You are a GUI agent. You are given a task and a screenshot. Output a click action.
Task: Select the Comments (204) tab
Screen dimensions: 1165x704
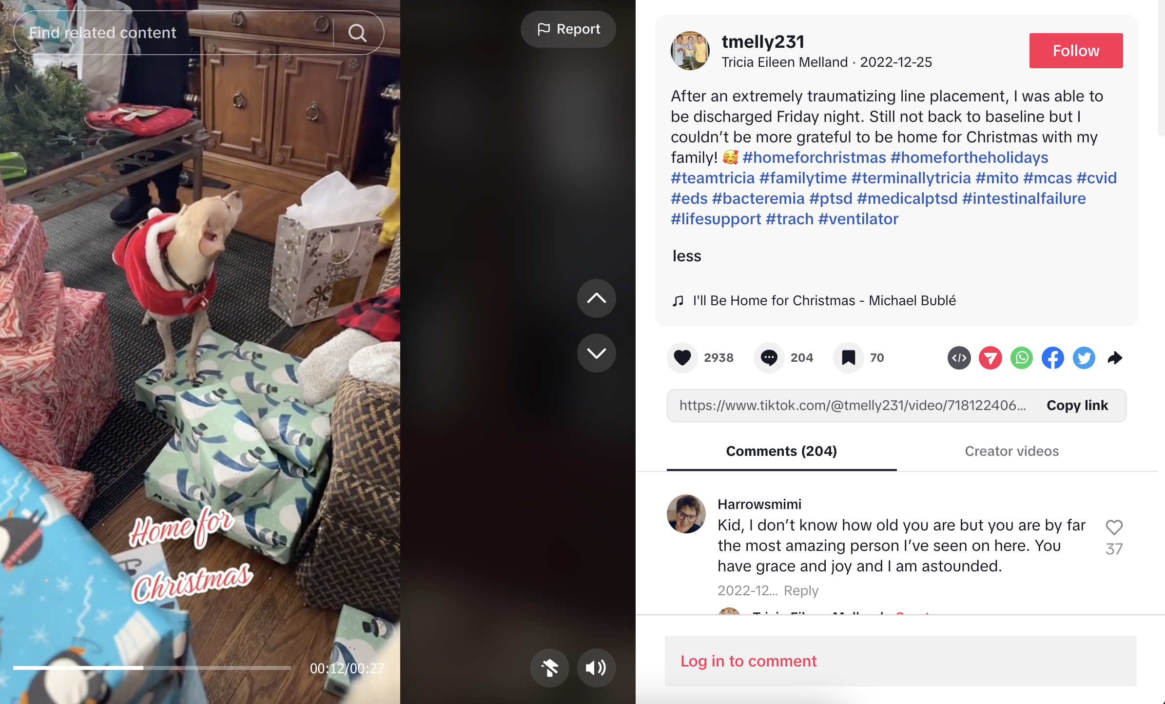[781, 451]
